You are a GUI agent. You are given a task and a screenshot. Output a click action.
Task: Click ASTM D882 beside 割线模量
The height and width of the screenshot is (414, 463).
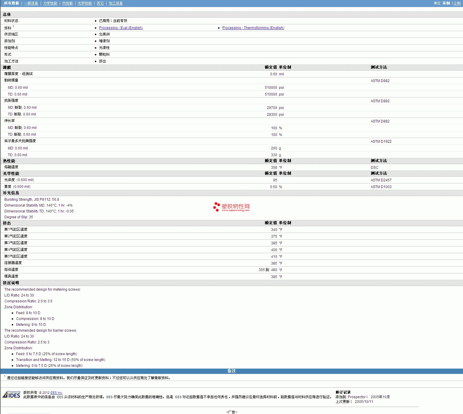380,81
